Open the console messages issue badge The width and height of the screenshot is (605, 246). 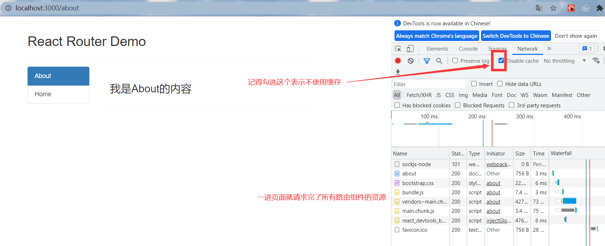[587, 48]
